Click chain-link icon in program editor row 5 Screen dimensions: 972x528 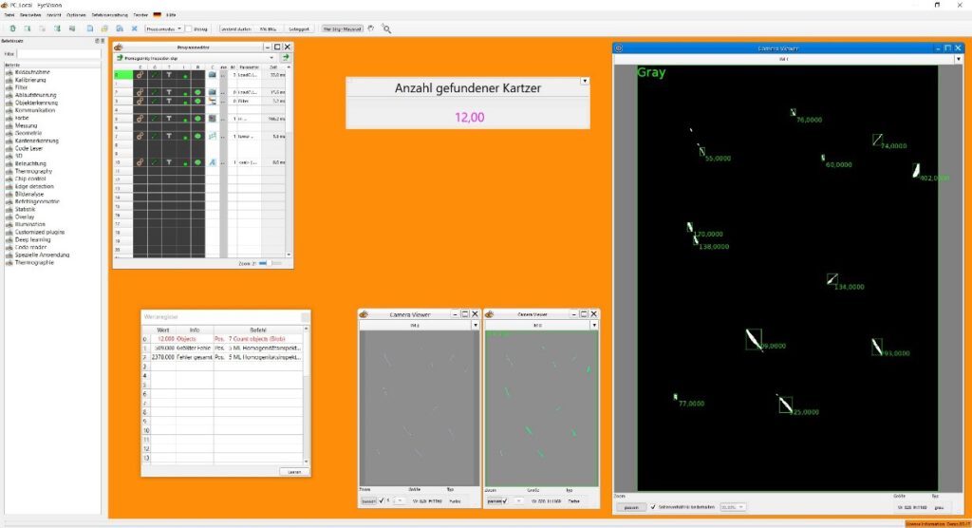click(140, 119)
